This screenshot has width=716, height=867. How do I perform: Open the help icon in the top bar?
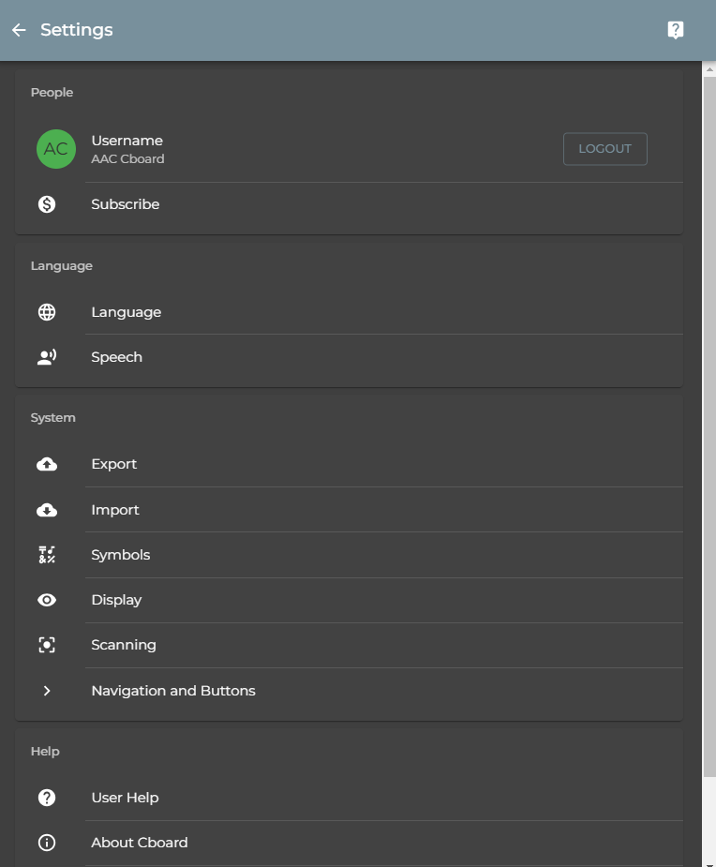pos(676,29)
